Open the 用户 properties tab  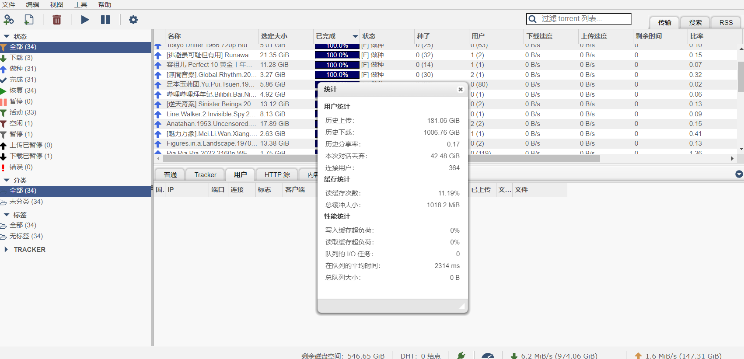coord(240,174)
